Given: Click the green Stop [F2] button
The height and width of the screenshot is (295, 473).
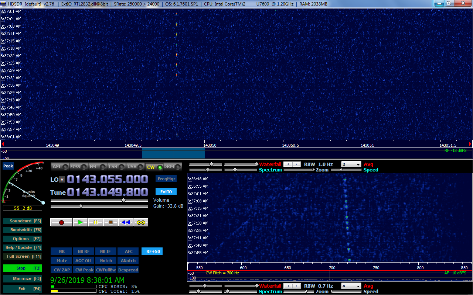Looking at the screenshot, I should click(x=22, y=268).
